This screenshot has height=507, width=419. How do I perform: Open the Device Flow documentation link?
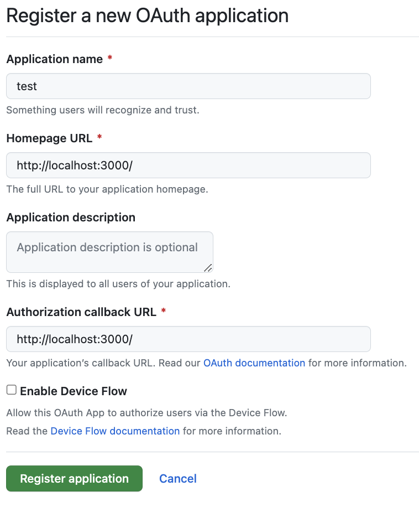(x=115, y=431)
